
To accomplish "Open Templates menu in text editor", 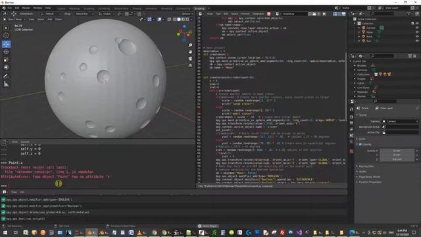I will click(258, 14).
